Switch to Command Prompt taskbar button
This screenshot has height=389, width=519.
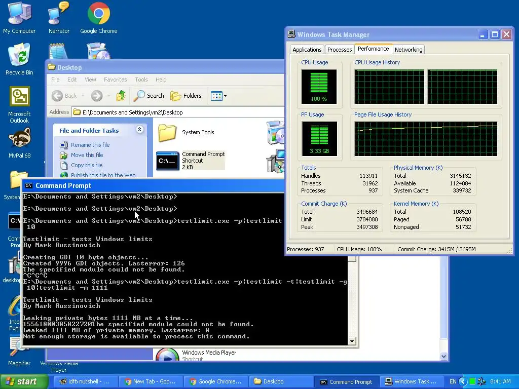click(x=346, y=382)
